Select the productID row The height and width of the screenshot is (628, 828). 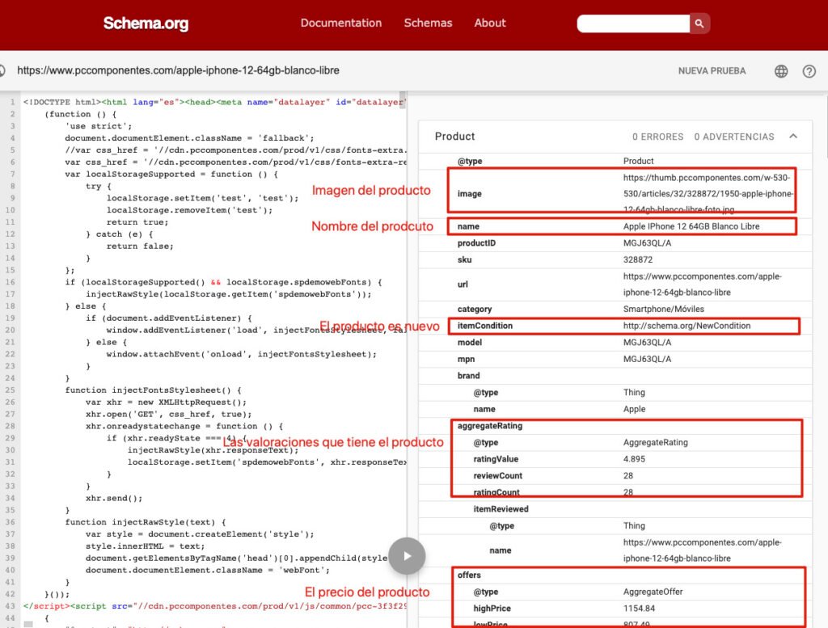point(615,243)
